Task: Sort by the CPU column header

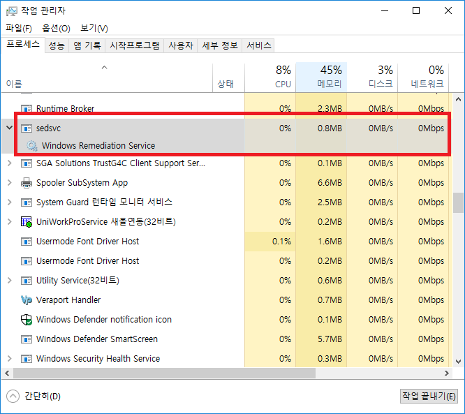Action: (270, 77)
